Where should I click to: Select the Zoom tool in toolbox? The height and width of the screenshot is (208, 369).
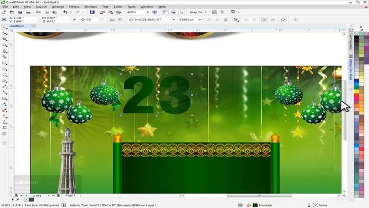pyautogui.click(x=4, y=45)
